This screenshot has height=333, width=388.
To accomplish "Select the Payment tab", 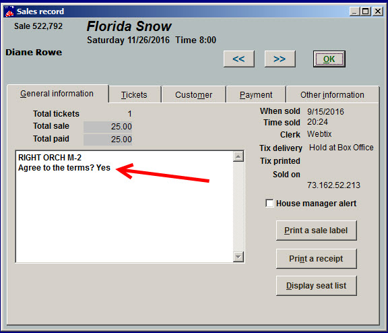I will coord(256,95).
